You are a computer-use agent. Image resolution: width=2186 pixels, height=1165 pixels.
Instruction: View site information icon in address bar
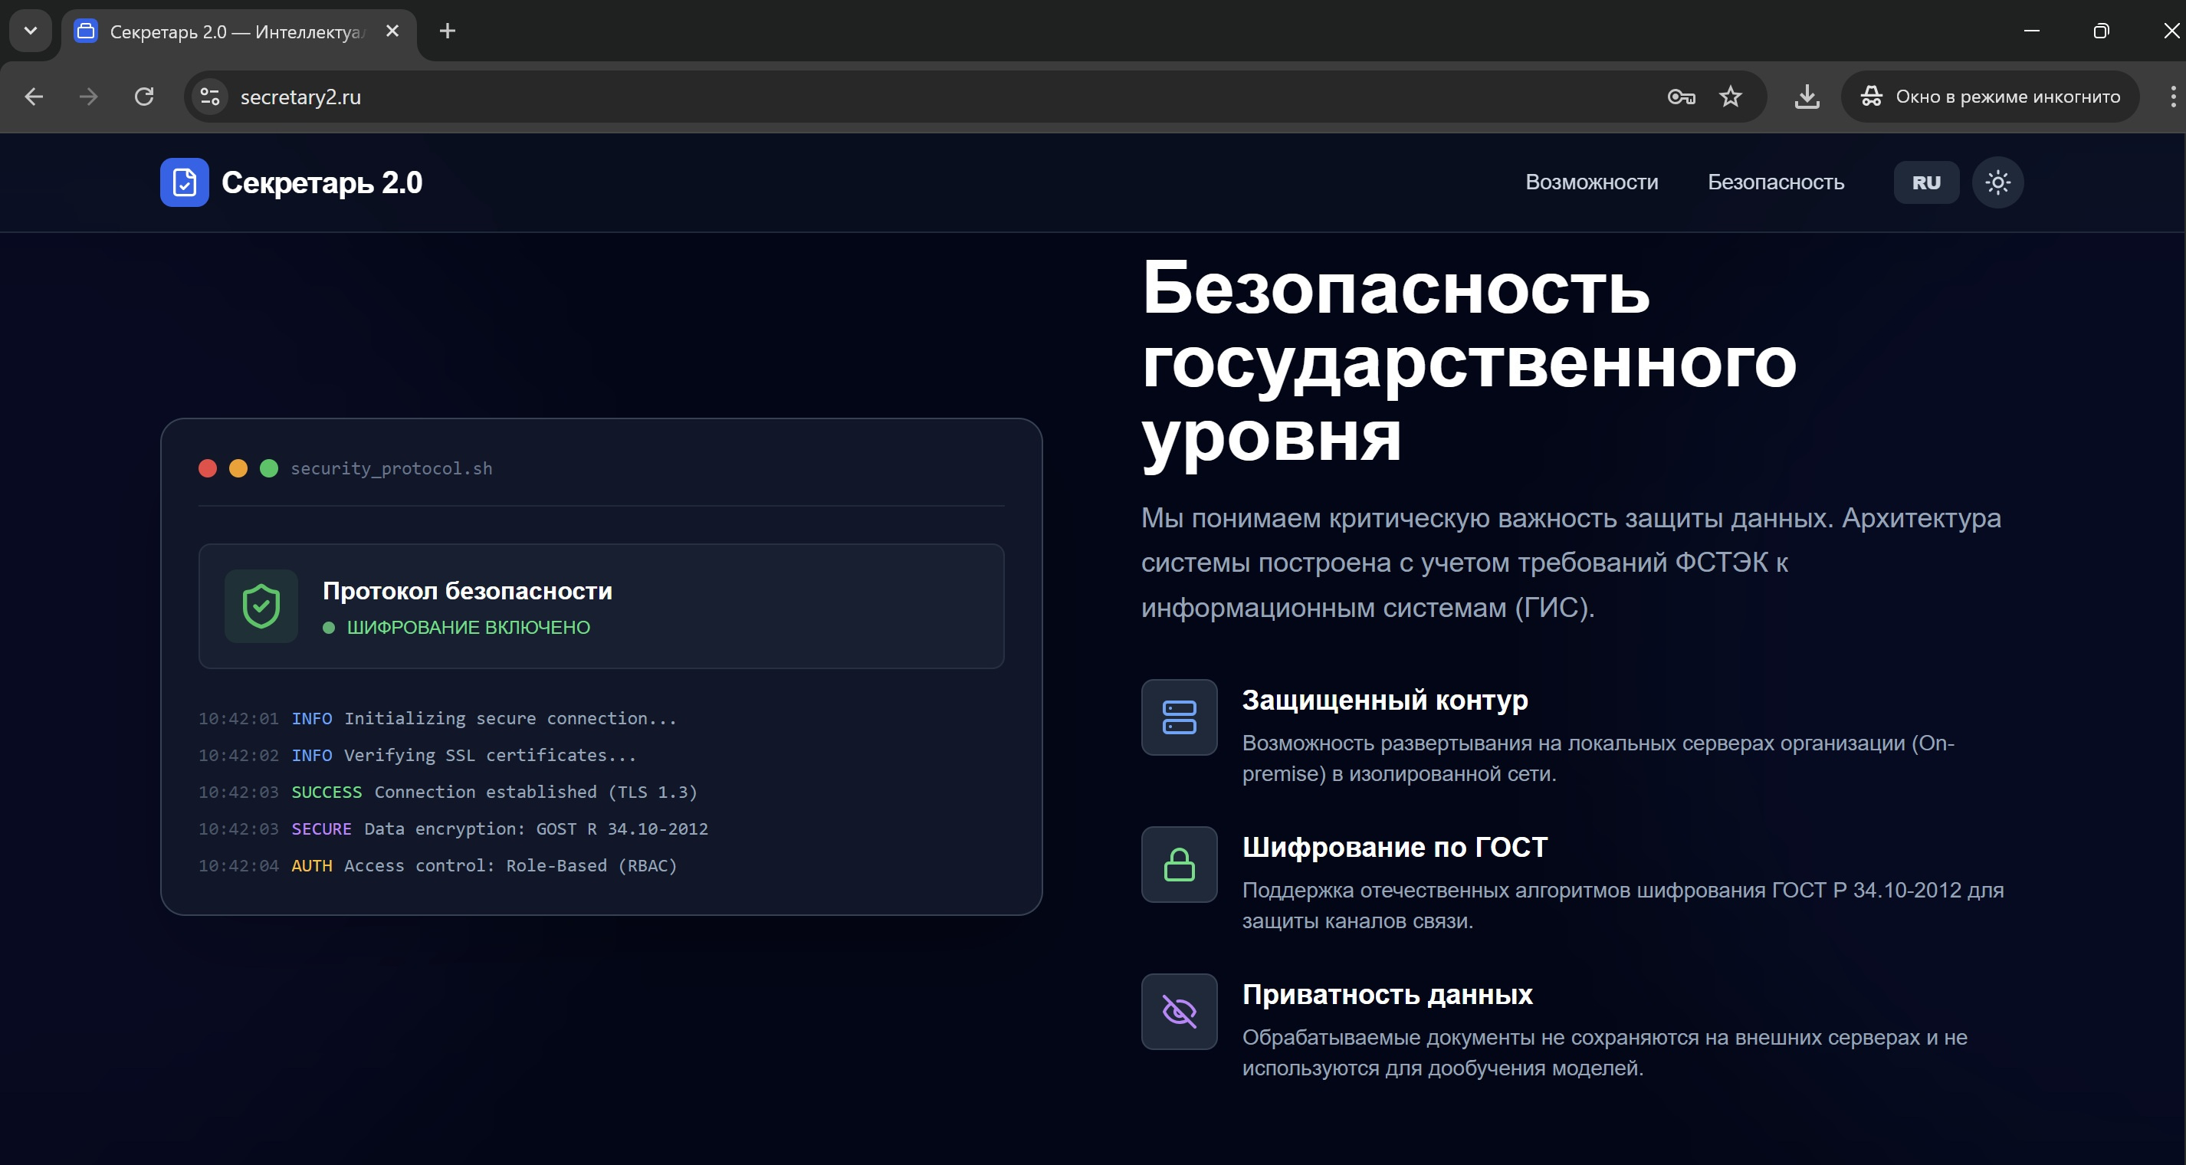[x=209, y=97]
